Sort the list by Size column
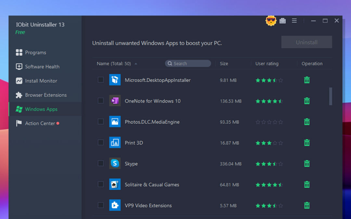Screen dimensions: 351x219 coord(224,64)
